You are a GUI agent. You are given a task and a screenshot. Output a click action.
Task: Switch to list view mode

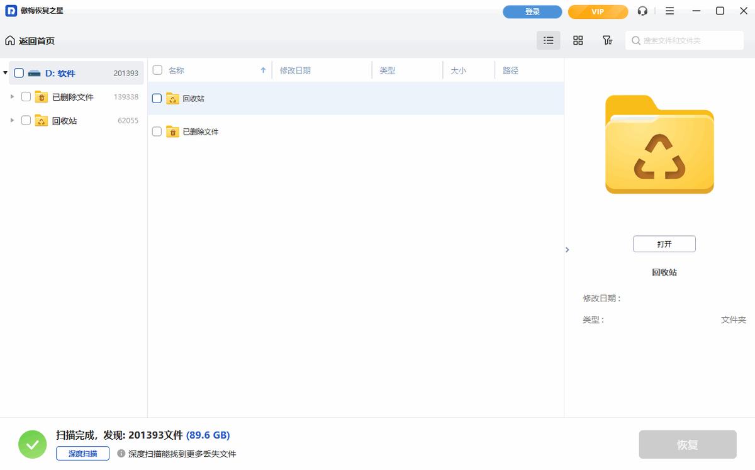tap(549, 40)
